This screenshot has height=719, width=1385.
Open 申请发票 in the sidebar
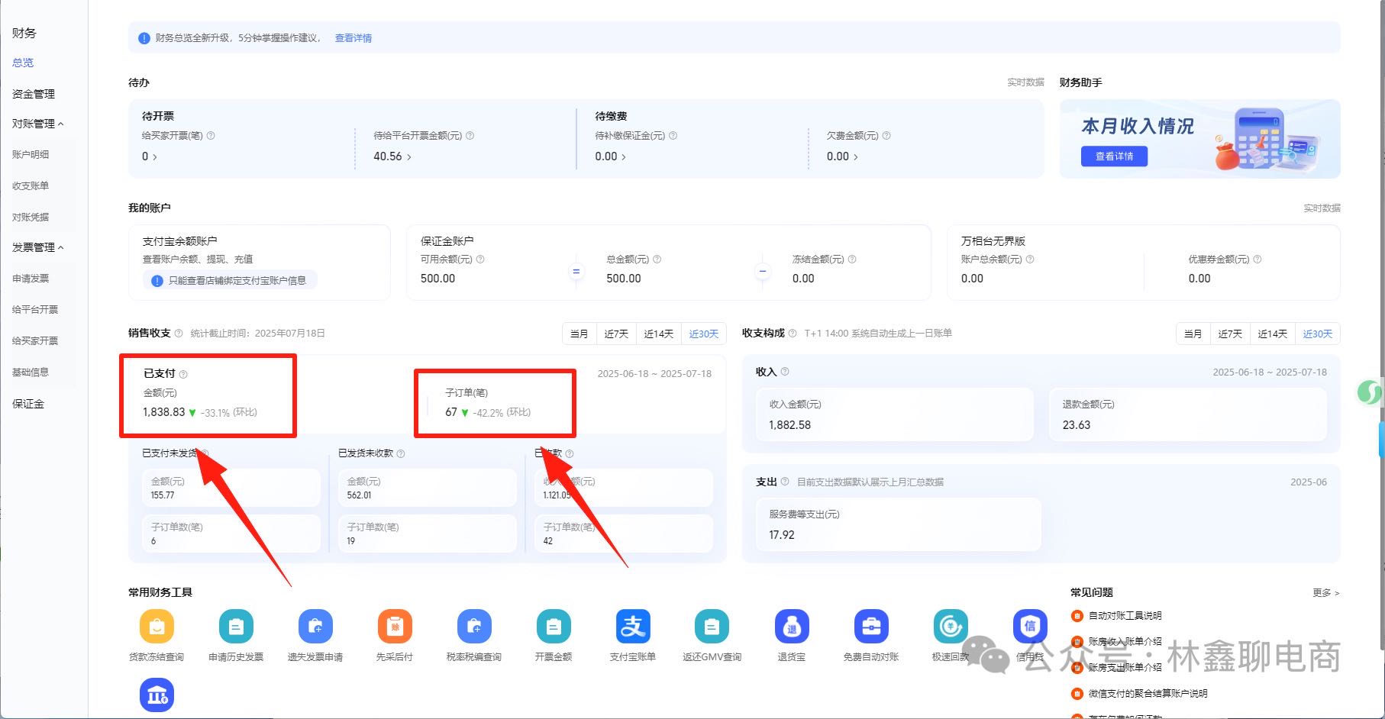coord(31,279)
